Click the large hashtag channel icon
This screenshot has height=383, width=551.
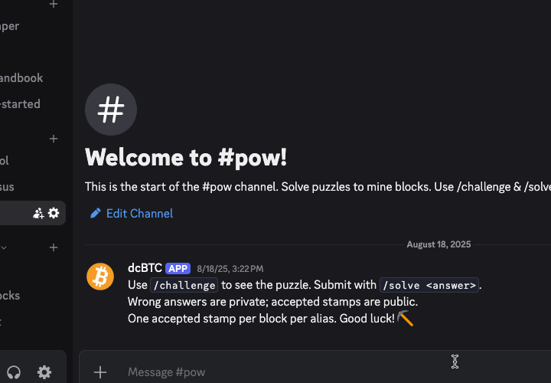click(111, 110)
